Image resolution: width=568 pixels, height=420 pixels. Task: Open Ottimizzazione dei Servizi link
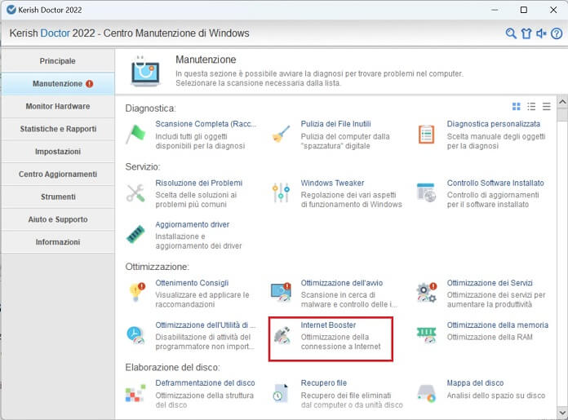click(490, 283)
